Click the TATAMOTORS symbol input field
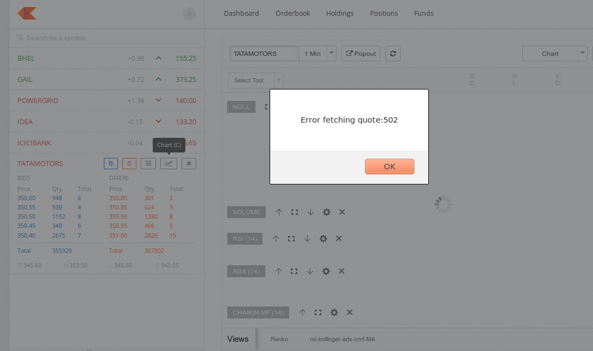This screenshot has height=351, width=593. point(263,54)
